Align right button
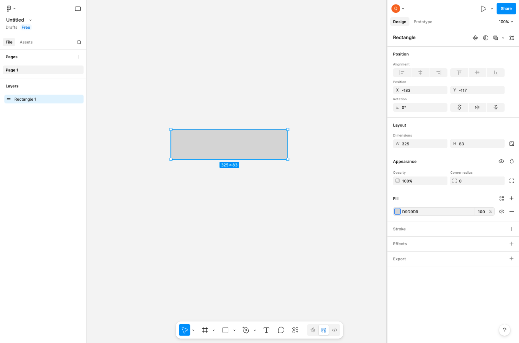This screenshot has width=519, height=343. click(439, 73)
